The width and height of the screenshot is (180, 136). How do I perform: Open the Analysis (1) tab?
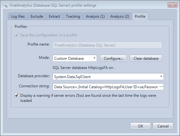tap(95, 16)
